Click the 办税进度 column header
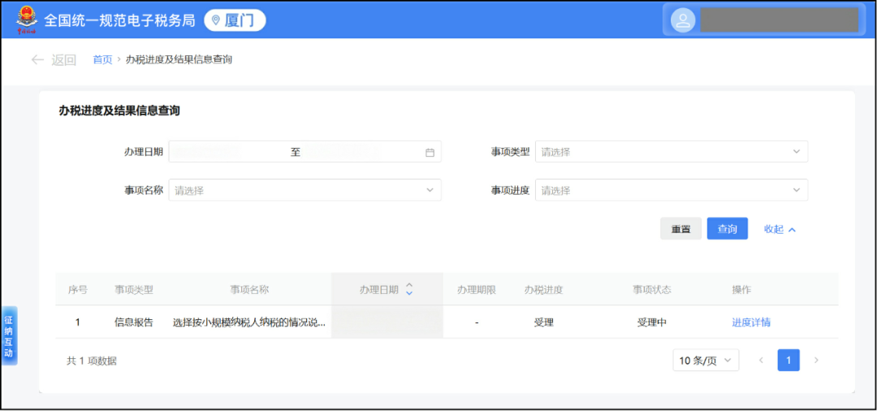 coord(543,290)
